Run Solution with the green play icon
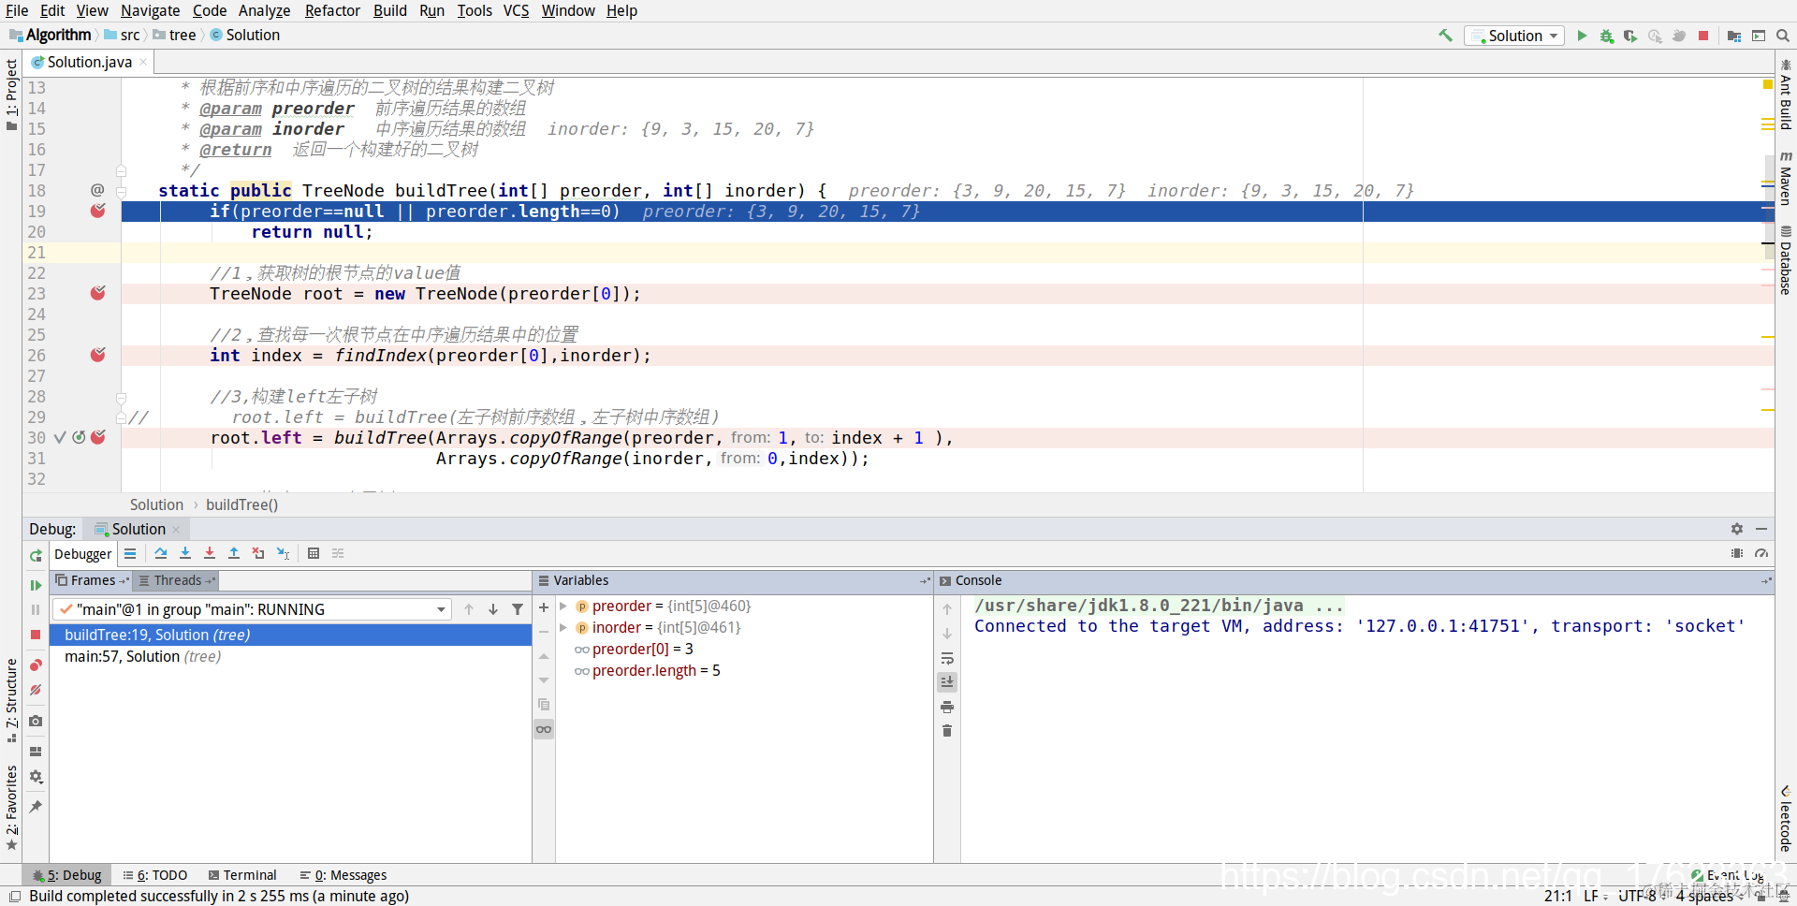The width and height of the screenshot is (1797, 906). point(1582,36)
